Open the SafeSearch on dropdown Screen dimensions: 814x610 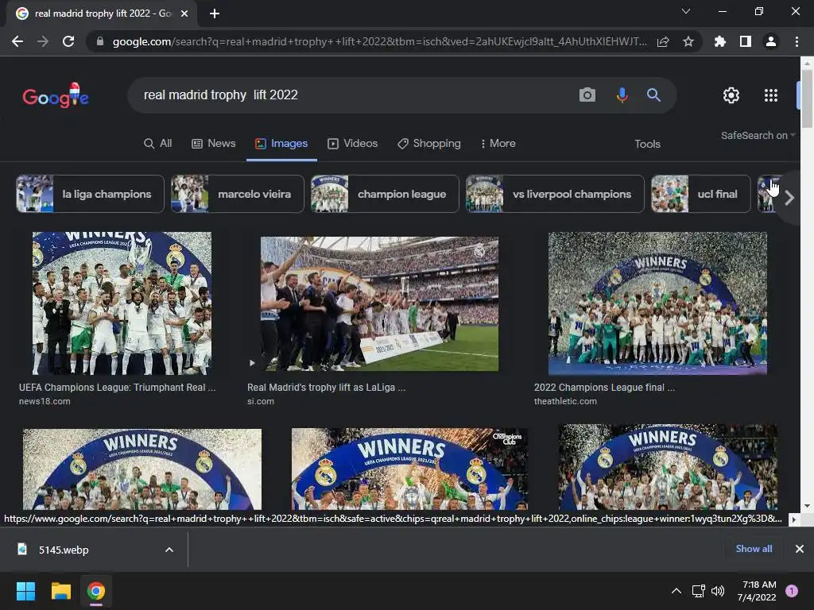pos(758,135)
